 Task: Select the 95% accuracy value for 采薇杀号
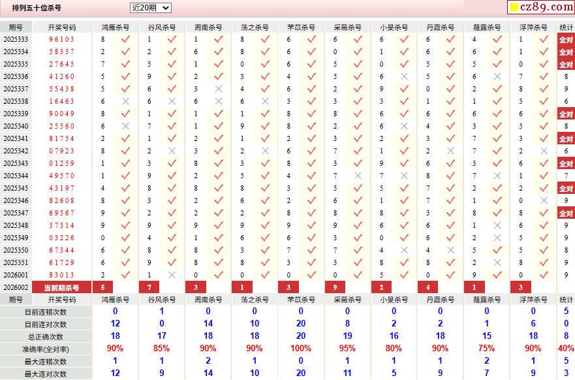(347, 348)
